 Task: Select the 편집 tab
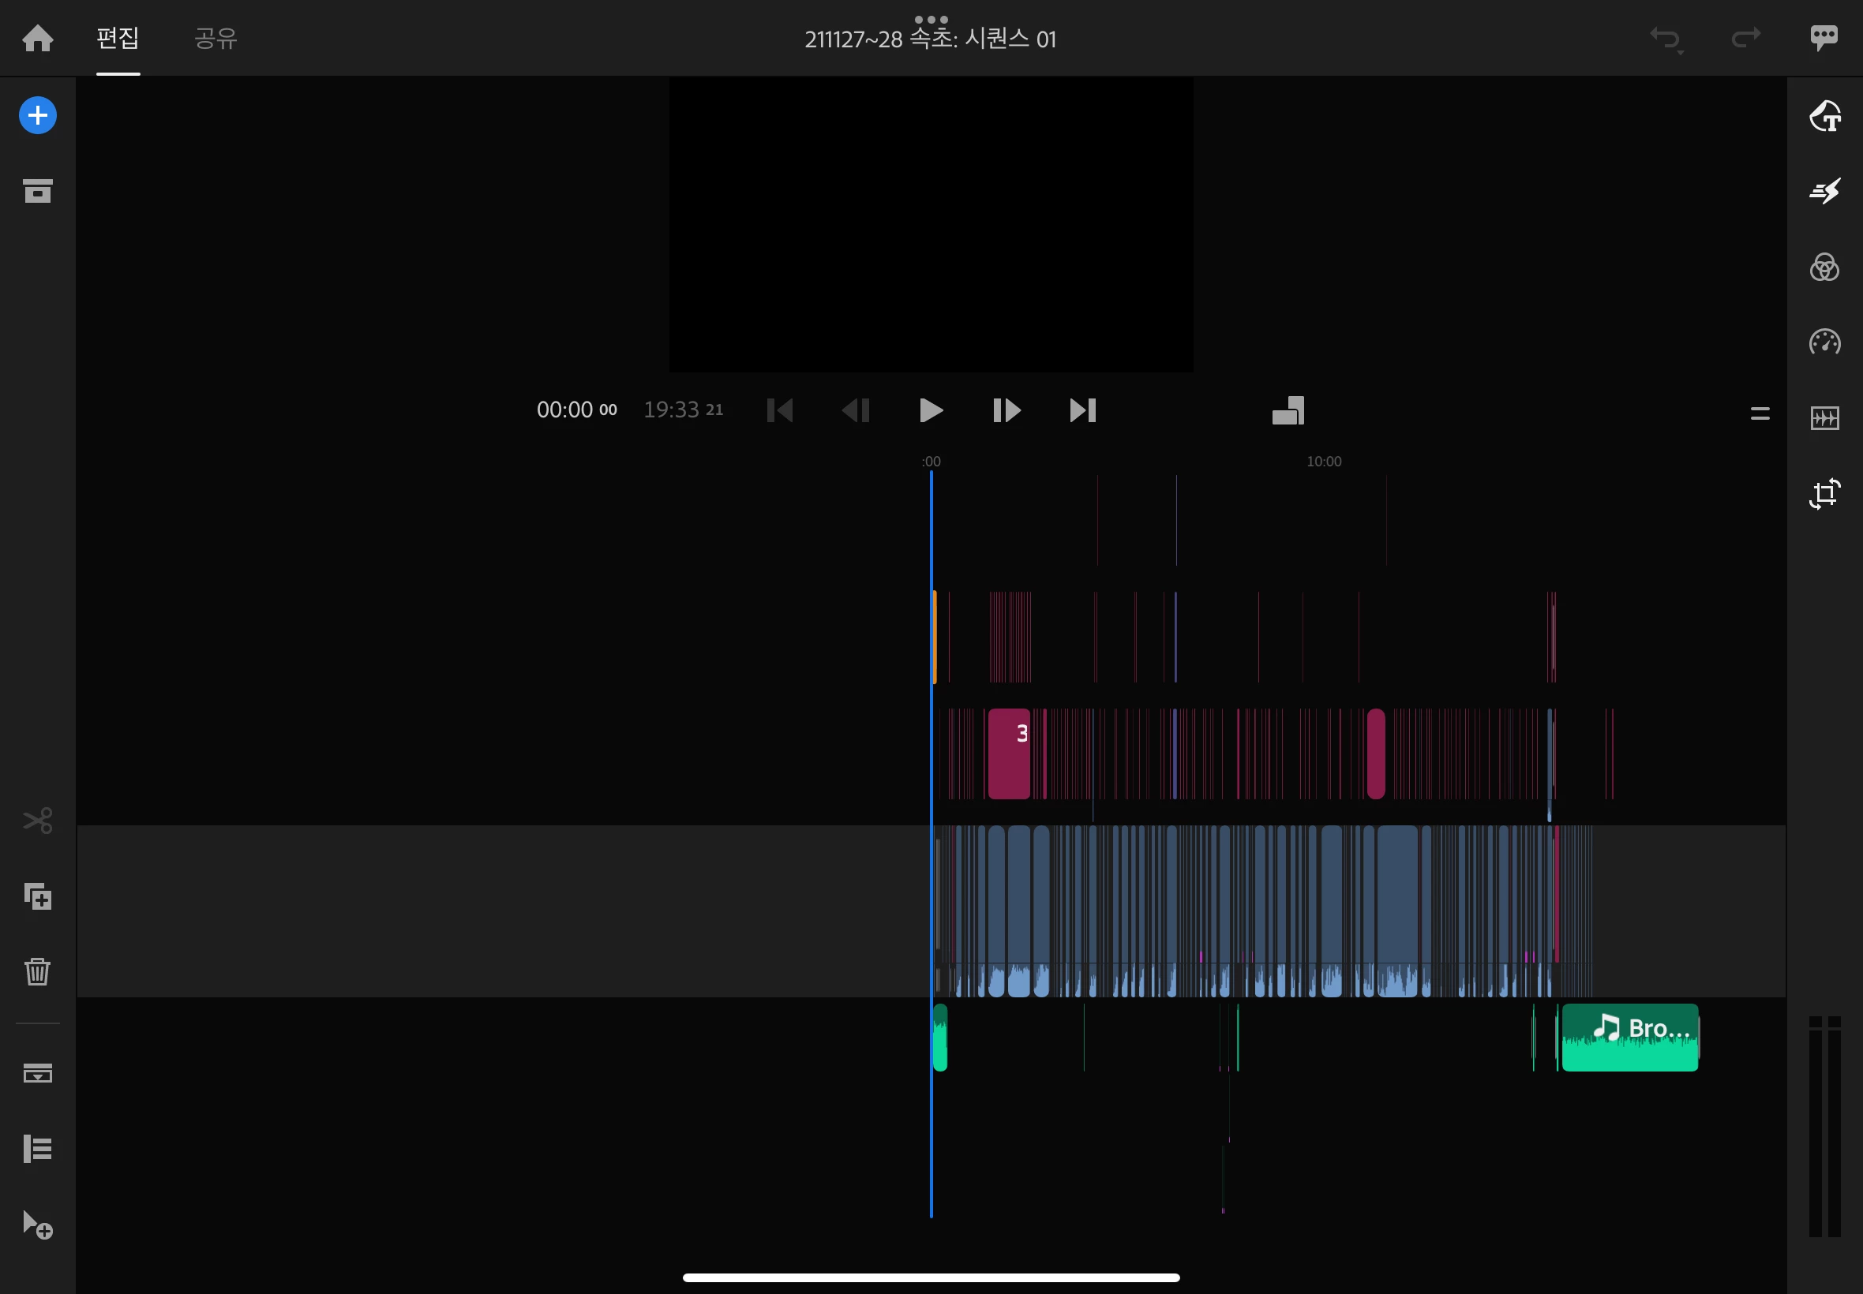click(118, 38)
